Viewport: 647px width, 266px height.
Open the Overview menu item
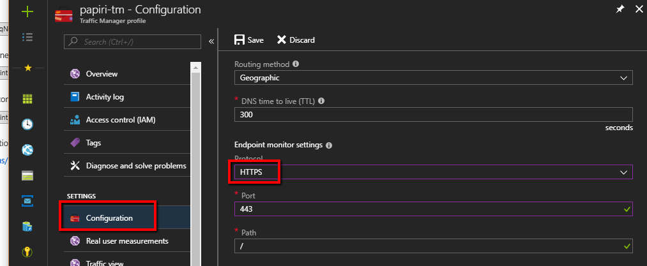click(x=127, y=74)
